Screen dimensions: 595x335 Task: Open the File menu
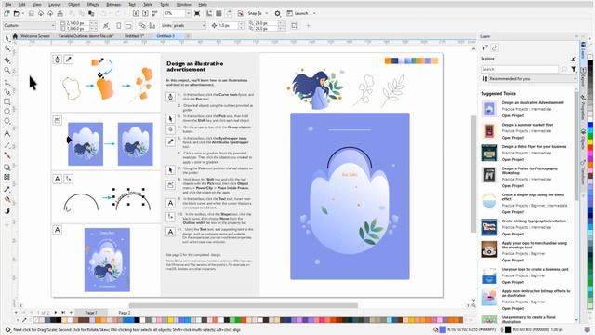click(x=8, y=4)
